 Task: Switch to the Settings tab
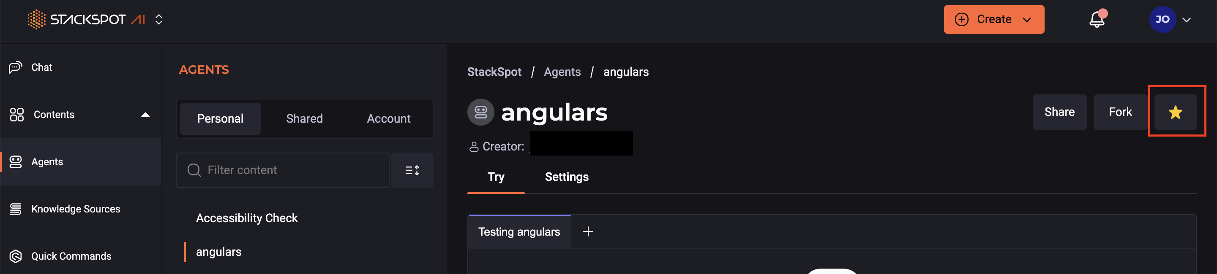(566, 177)
